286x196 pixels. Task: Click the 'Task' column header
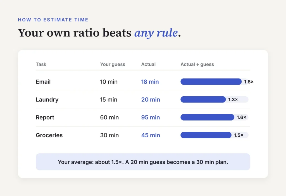pos(41,64)
